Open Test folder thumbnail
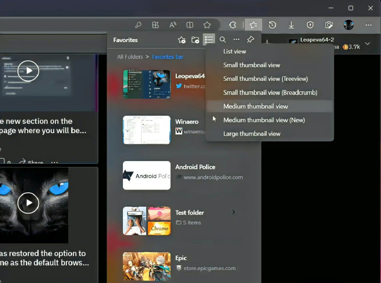The width and height of the screenshot is (381, 283). (147, 221)
